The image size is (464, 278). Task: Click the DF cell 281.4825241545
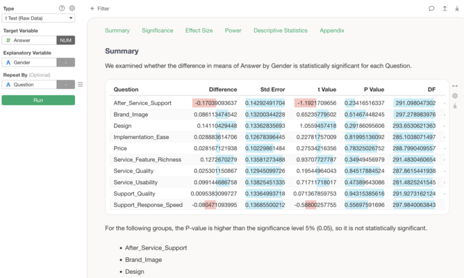point(414,182)
